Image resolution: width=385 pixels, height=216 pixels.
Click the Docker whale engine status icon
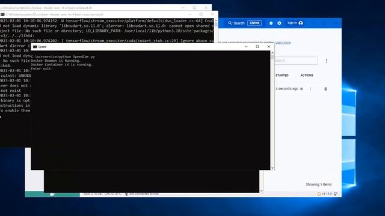coord(52,194)
